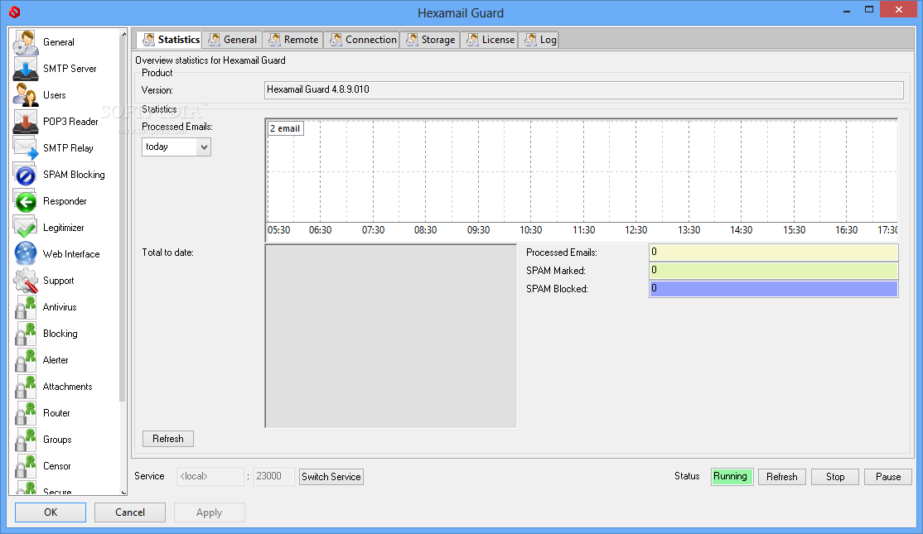Select the Support tools icon
Image resolution: width=923 pixels, height=534 pixels.
click(26, 281)
